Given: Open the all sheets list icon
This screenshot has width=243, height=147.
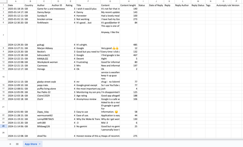Looking at the screenshot, I should coord(17,144).
